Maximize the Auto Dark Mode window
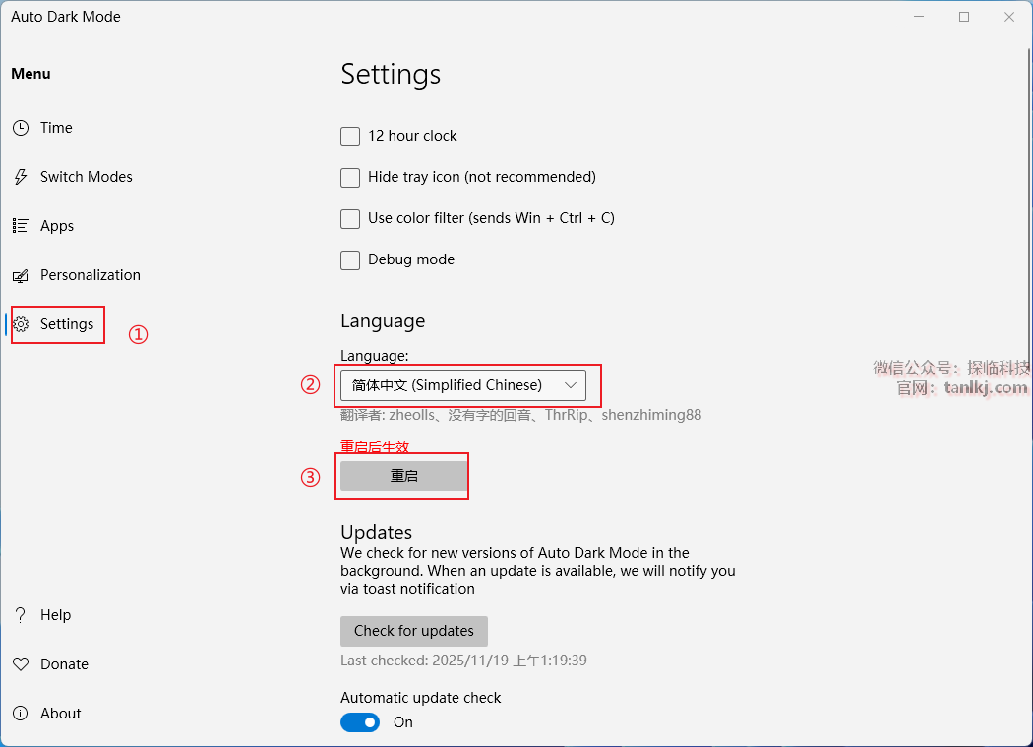This screenshot has width=1033, height=747. (x=964, y=17)
